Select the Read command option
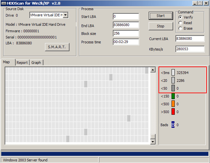Image resolution: width=210 pixels, height=163 pixels. tap(180, 23)
